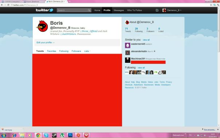Click the Edit your profile link
Viewport: 220px width, 138px height.
(46, 42)
